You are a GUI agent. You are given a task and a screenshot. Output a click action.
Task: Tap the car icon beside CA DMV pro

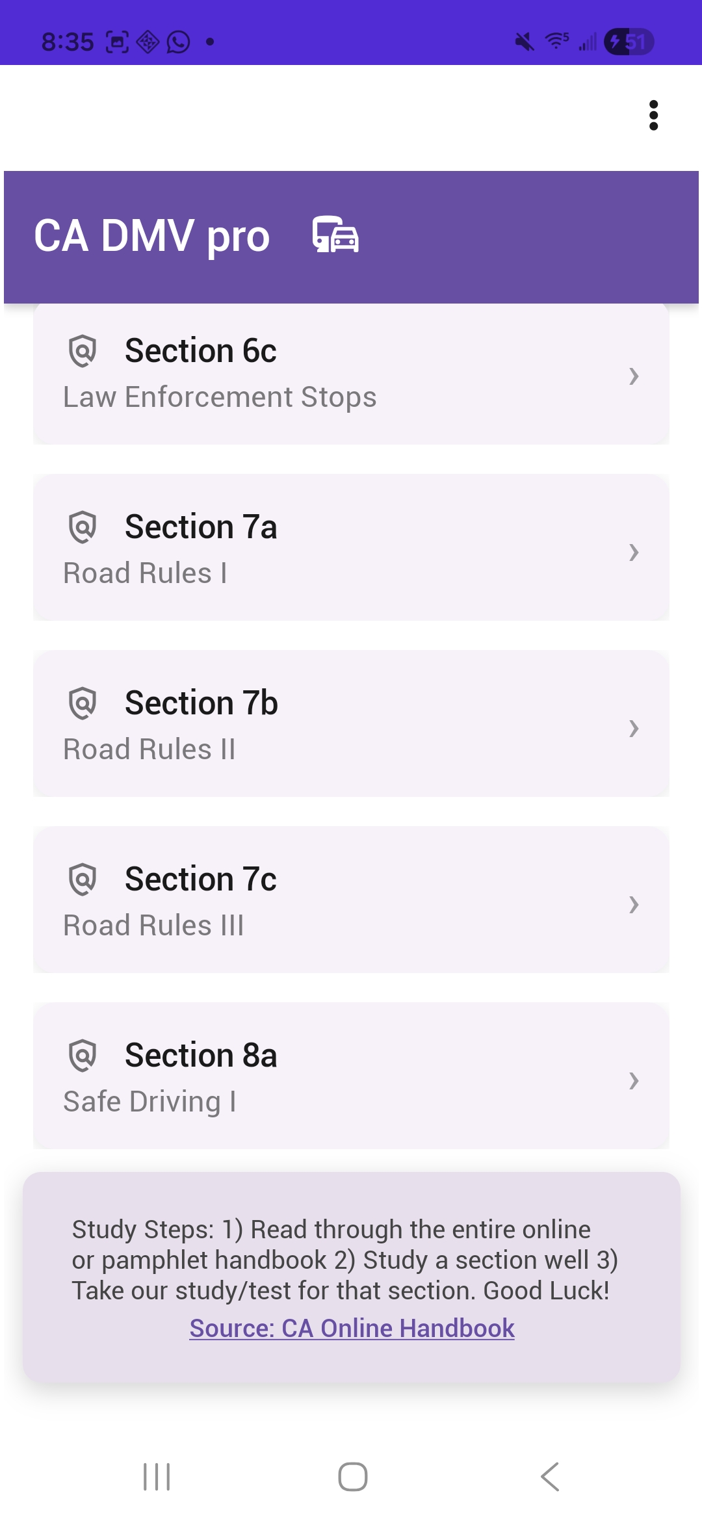[x=335, y=235]
